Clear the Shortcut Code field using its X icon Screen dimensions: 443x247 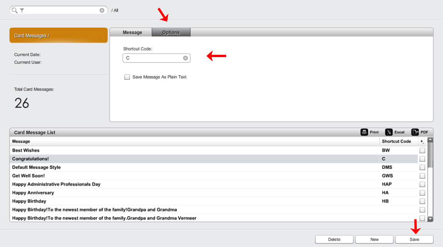click(185, 58)
